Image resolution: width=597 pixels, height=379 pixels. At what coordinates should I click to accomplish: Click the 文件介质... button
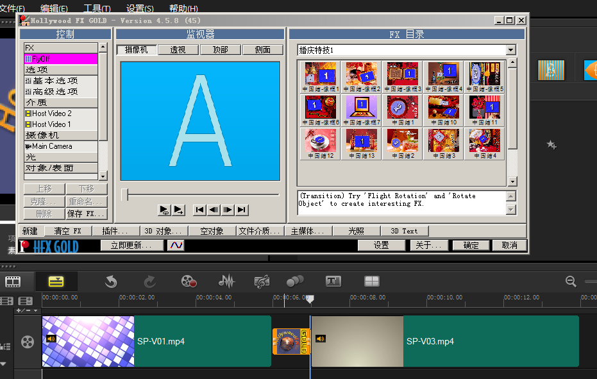260,231
